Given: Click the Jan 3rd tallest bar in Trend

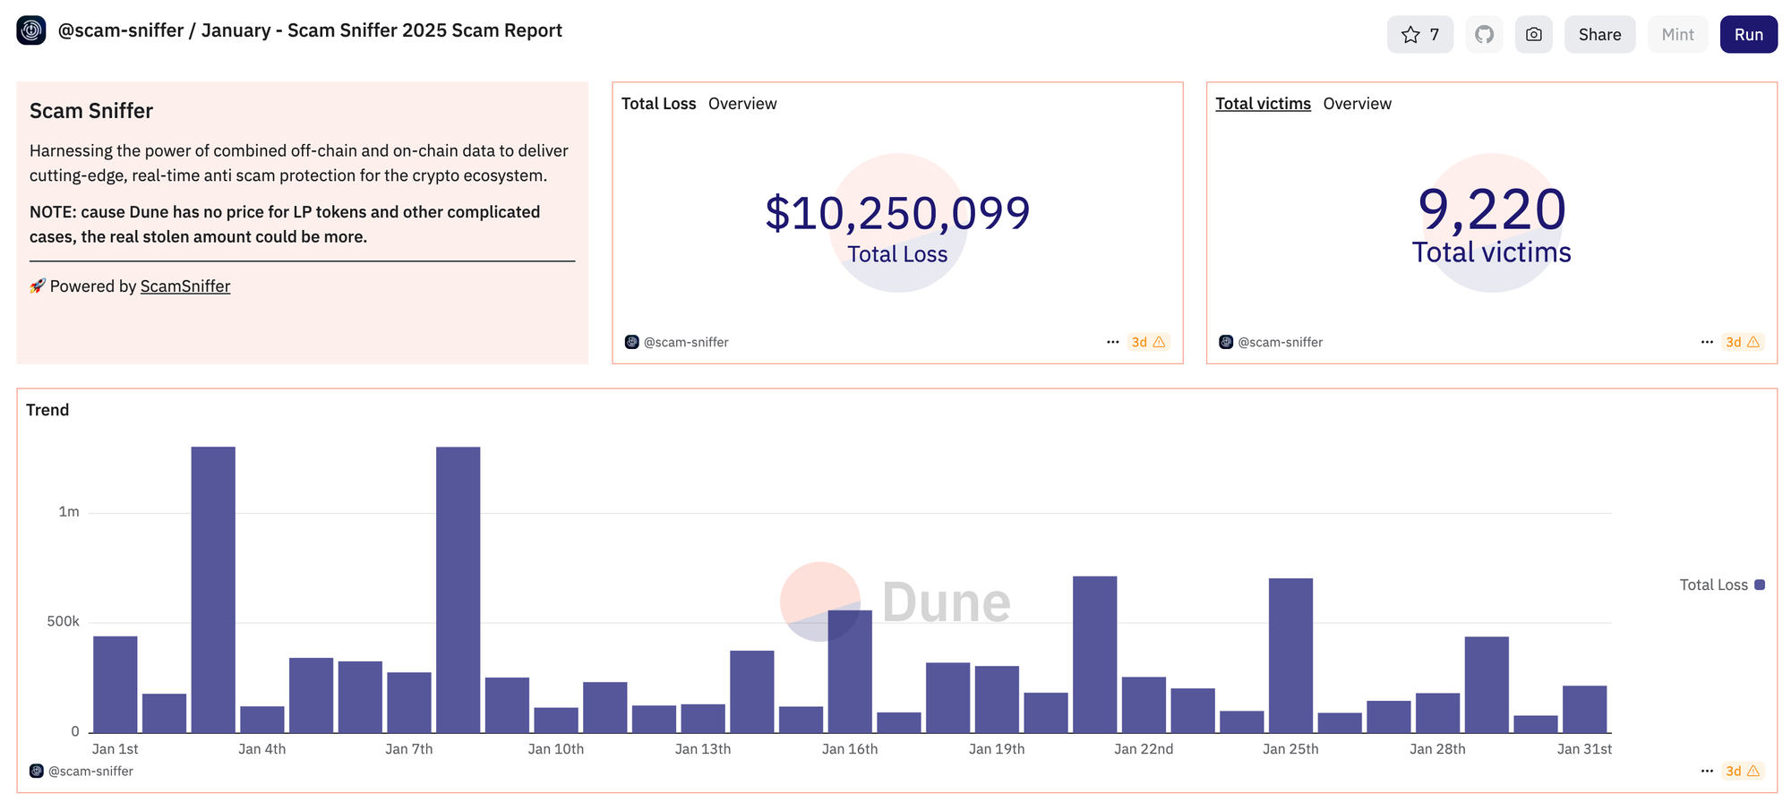Looking at the screenshot, I should point(213,590).
